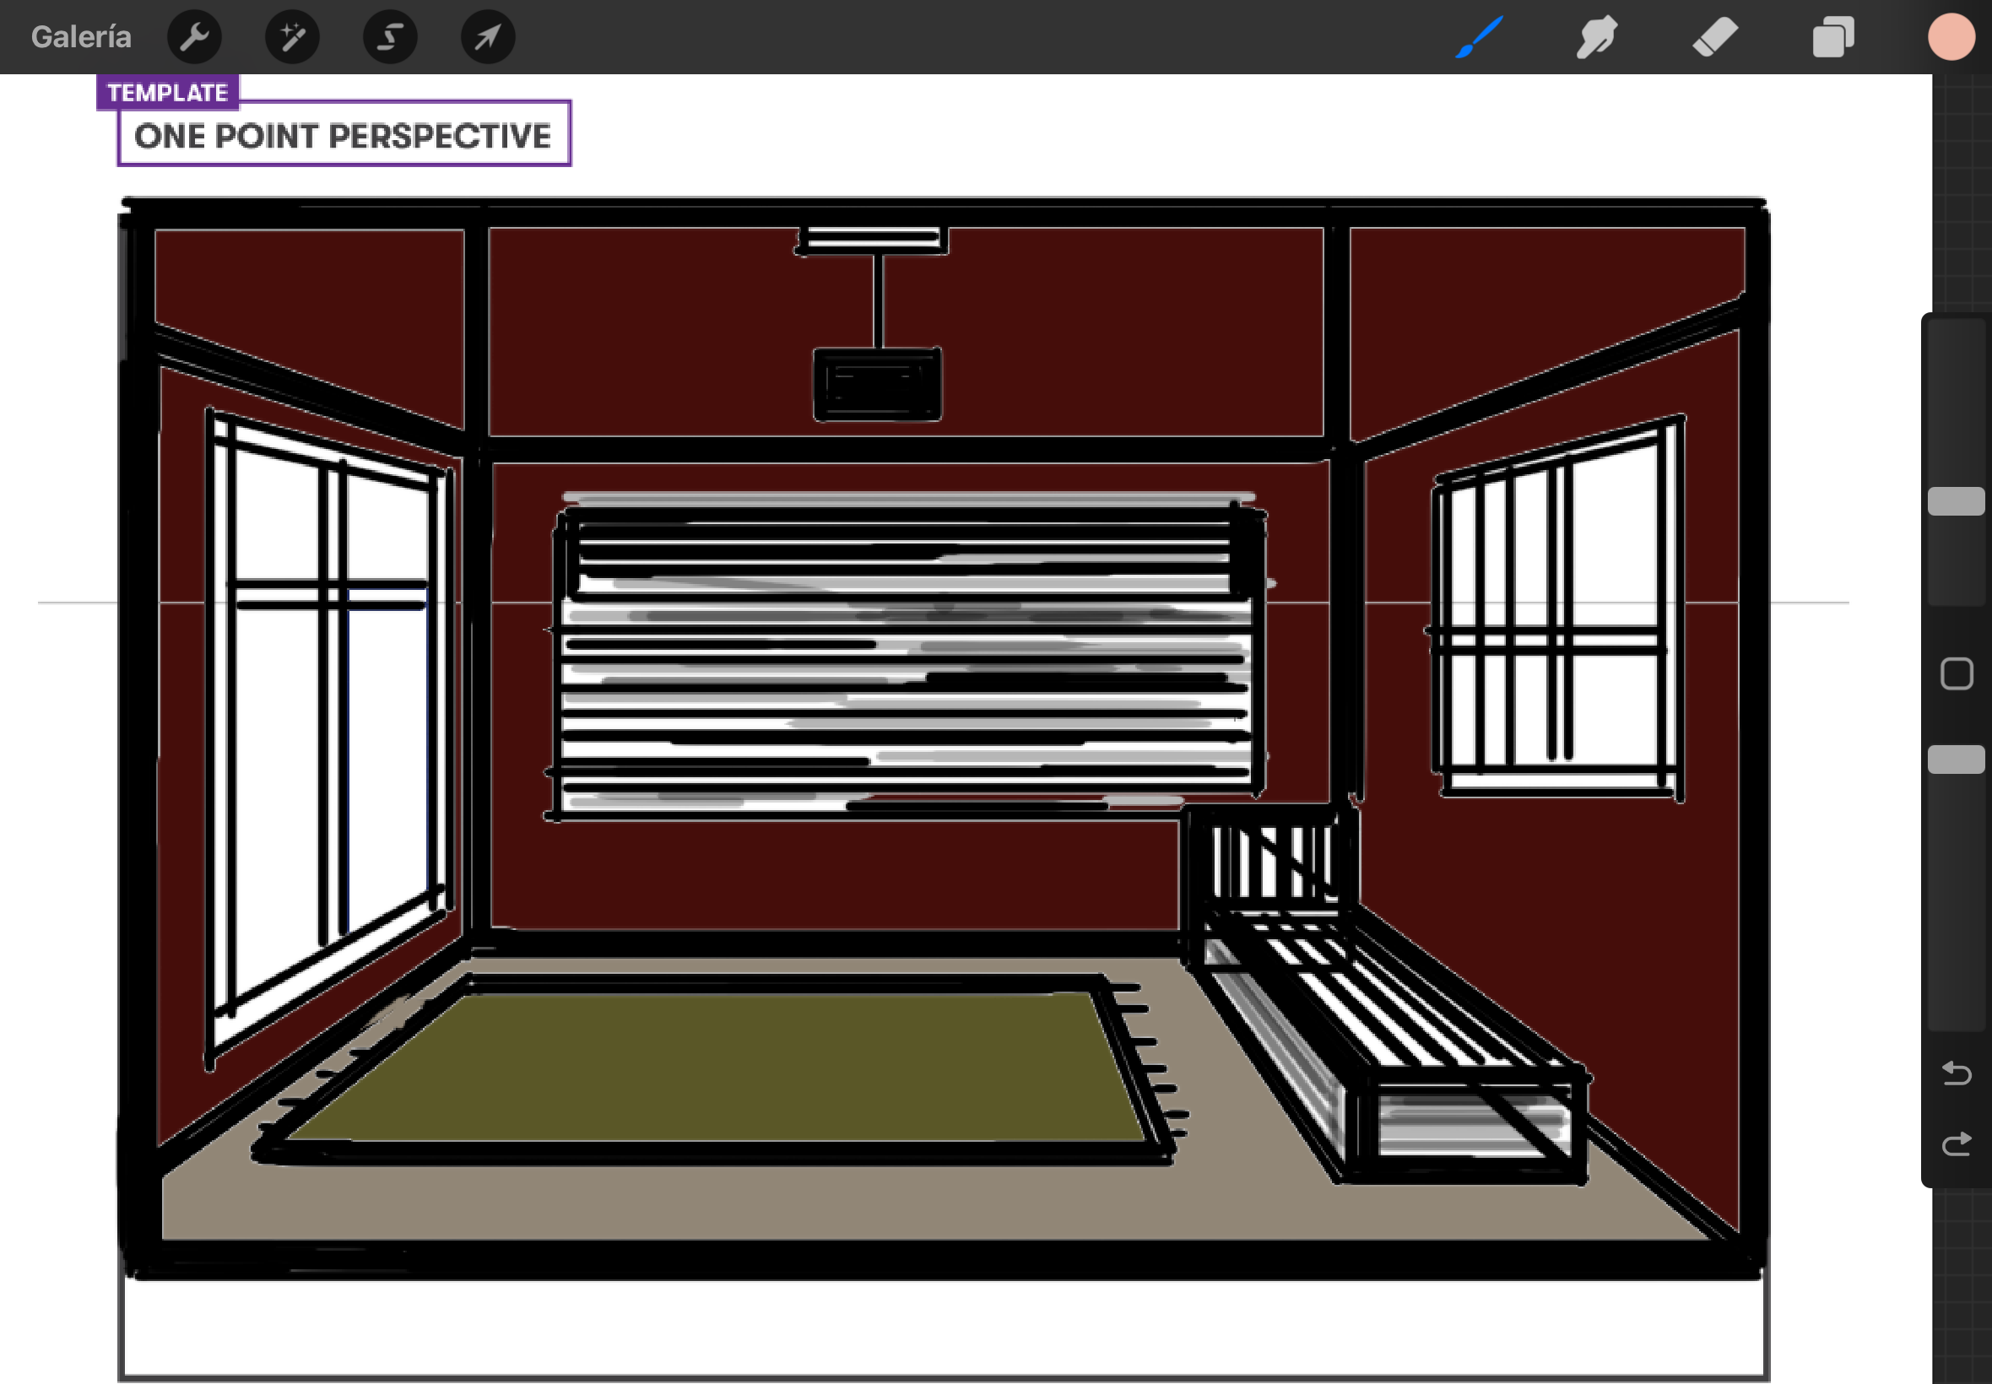This screenshot has height=1384, width=1992.
Task: Tap the Redo arrow in sidebar
Action: click(x=1957, y=1144)
